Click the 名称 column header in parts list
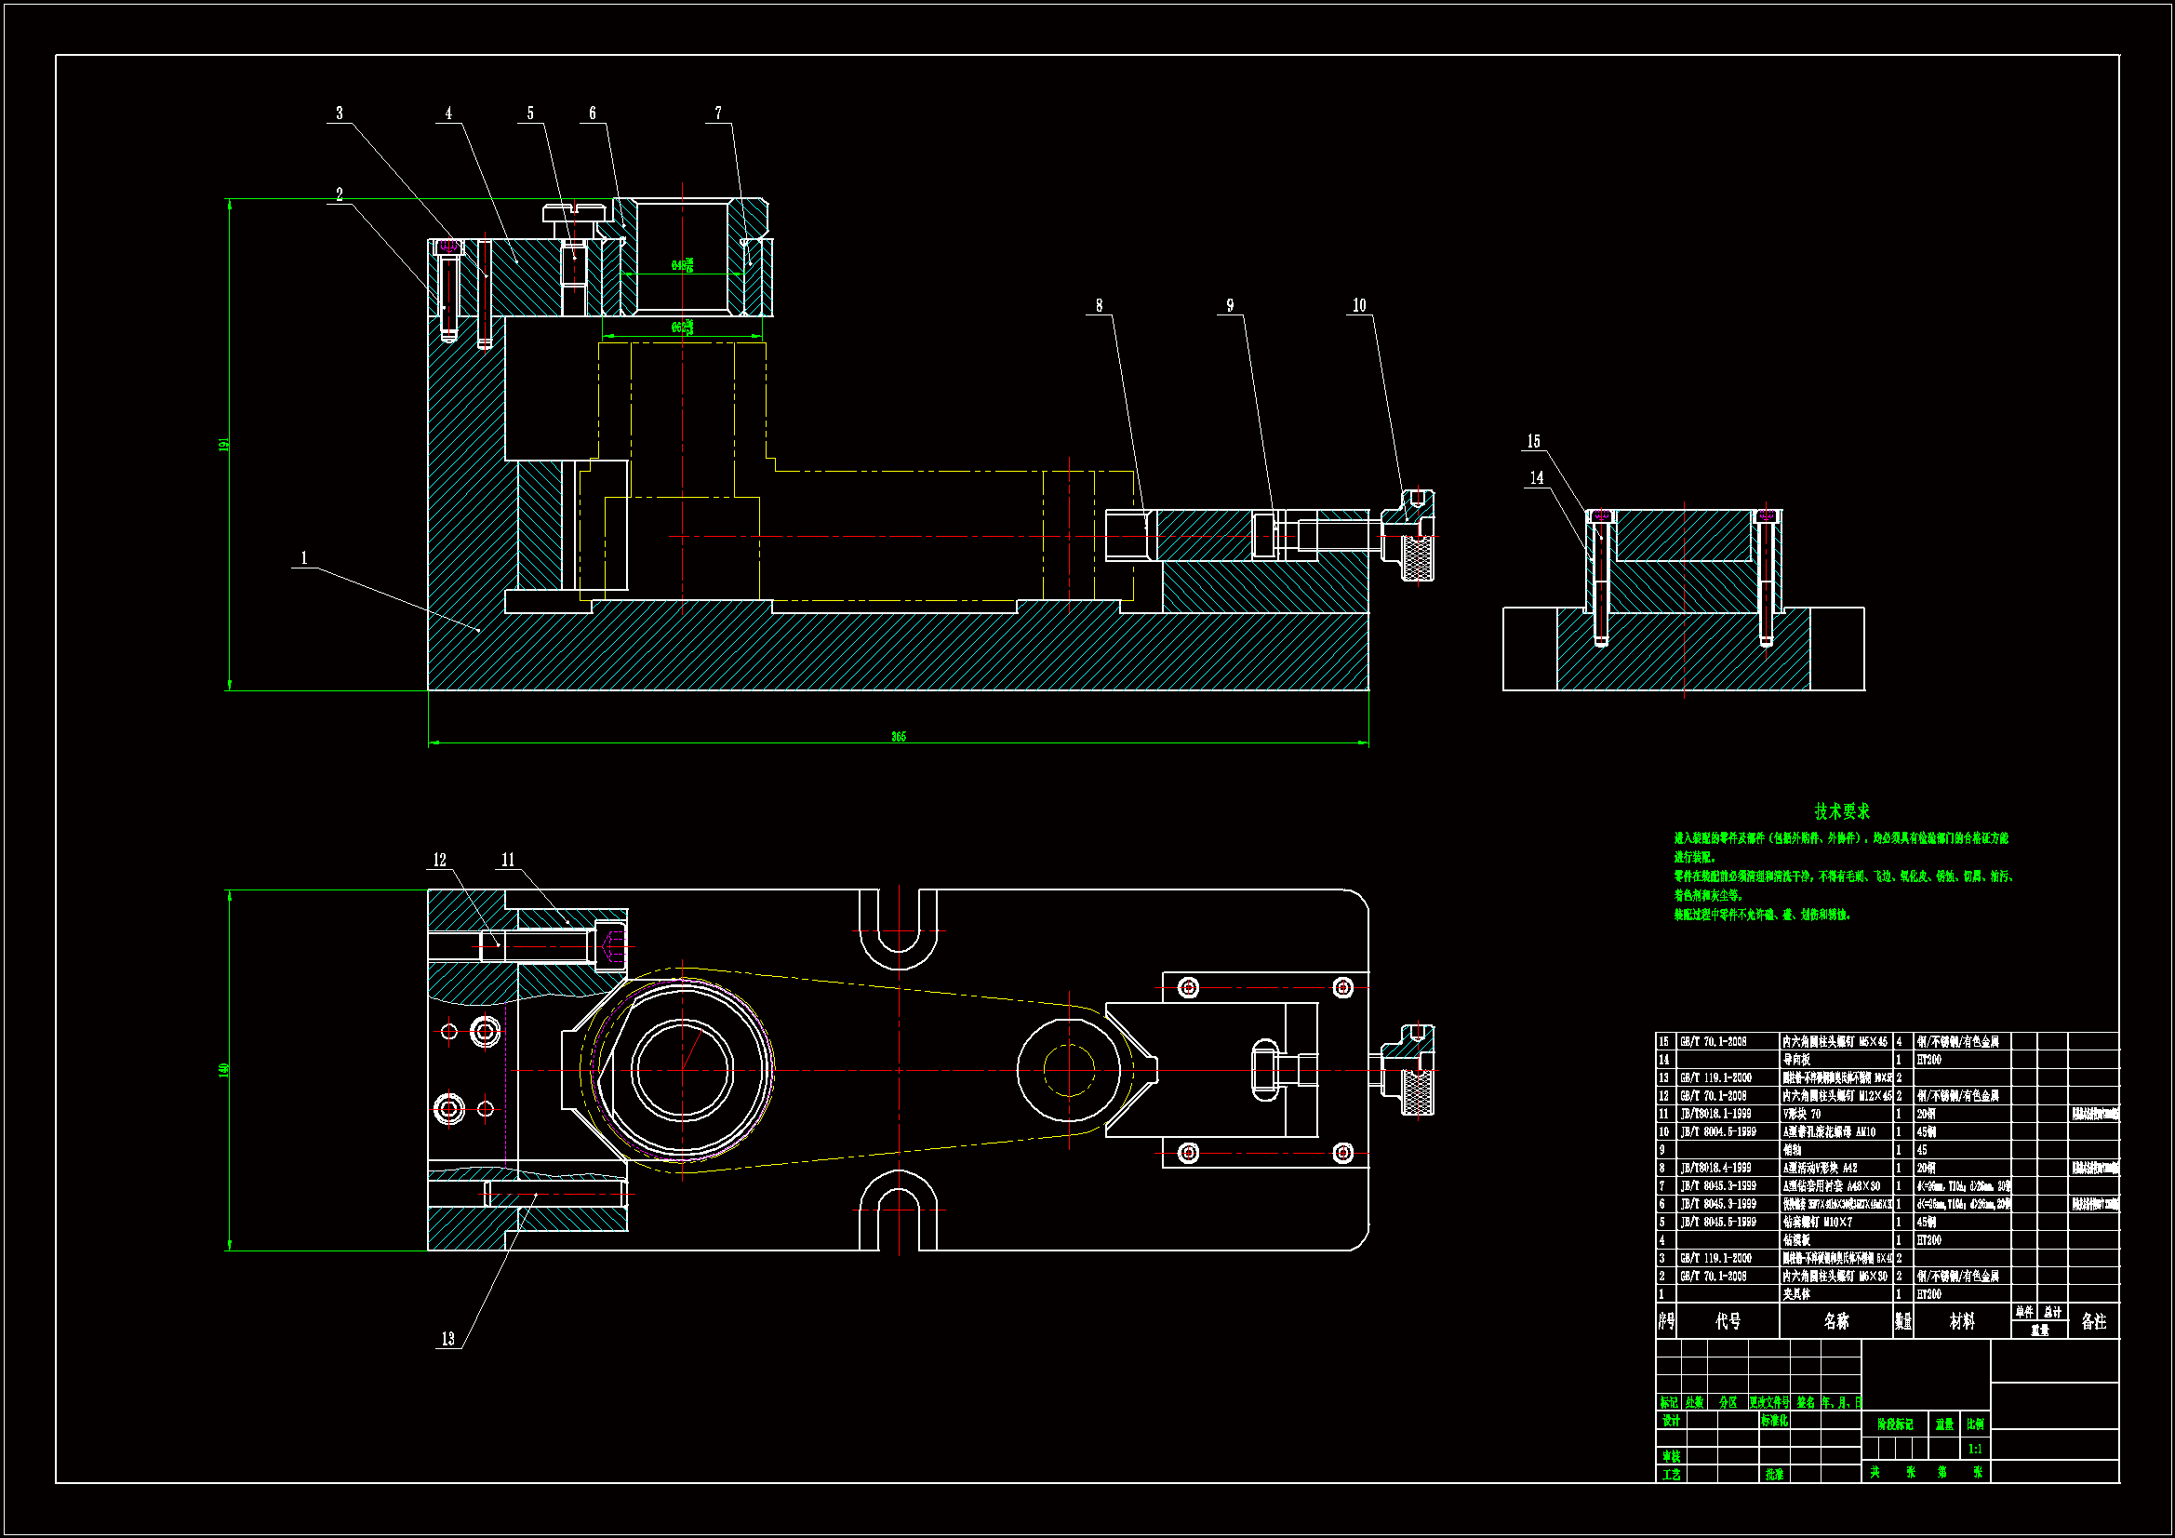Image resolution: width=2175 pixels, height=1538 pixels. [x=1835, y=1321]
